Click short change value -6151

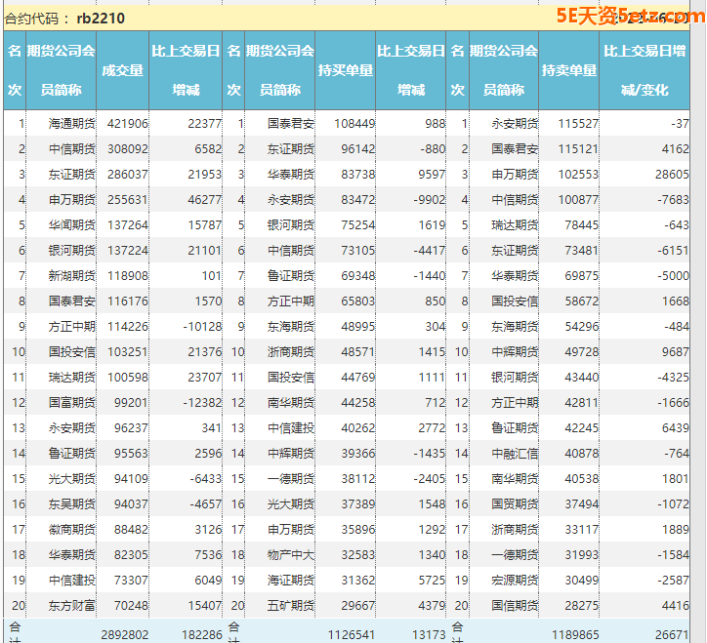(673, 251)
